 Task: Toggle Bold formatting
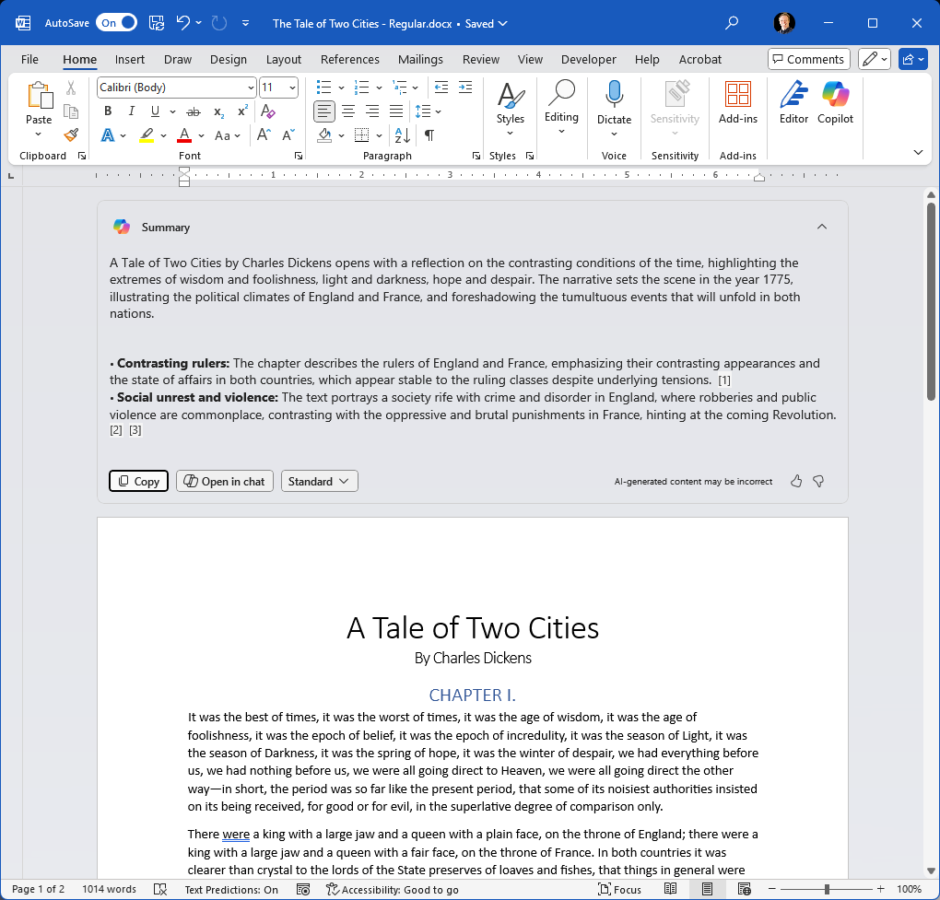click(x=108, y=111)
